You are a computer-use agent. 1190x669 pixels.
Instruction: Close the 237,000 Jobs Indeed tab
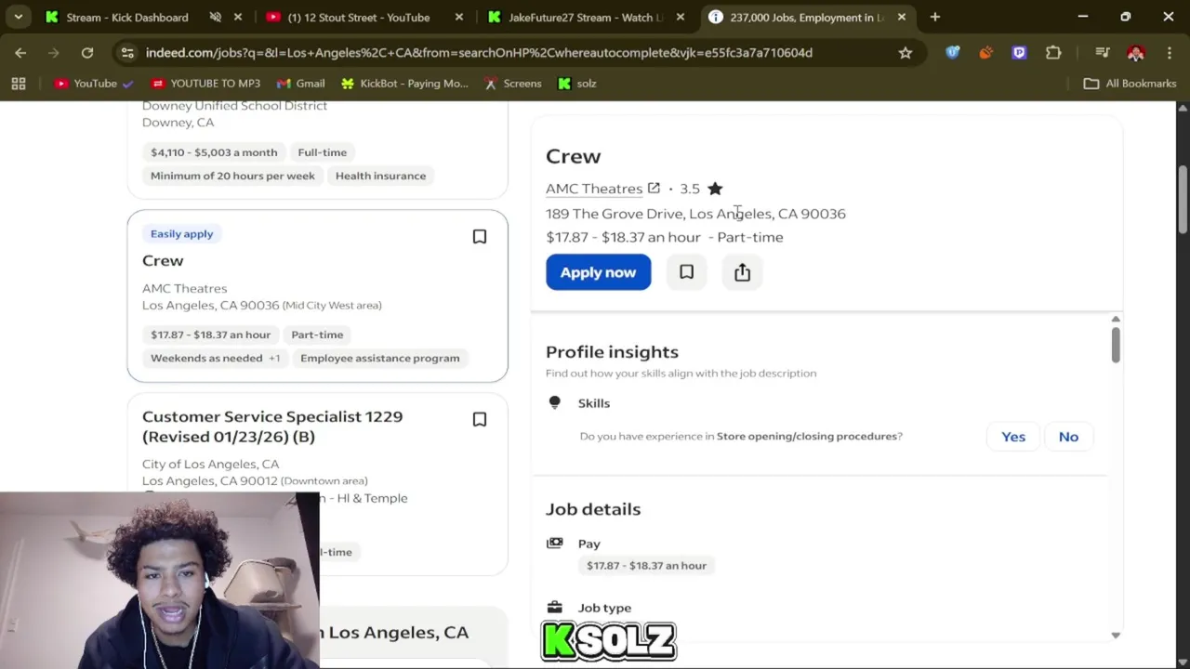tap(901, 17)
